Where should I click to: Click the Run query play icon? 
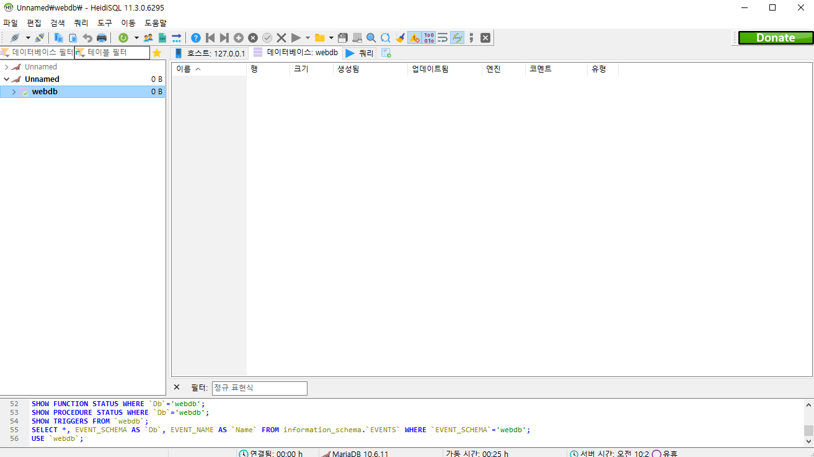click(x=296, y=38)
